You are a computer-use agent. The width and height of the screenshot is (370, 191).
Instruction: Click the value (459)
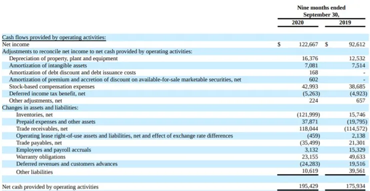tap(313, 136)
